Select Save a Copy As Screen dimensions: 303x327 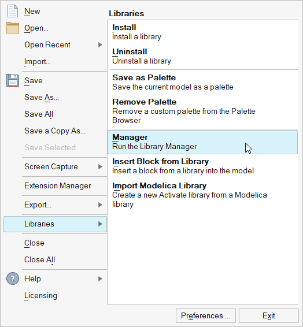[56, 131]
